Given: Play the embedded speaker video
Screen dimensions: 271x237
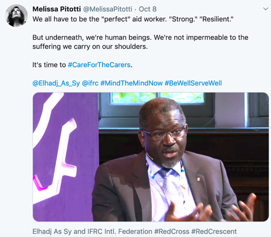Looking at the screenshot, I should [x=151, y=157].
